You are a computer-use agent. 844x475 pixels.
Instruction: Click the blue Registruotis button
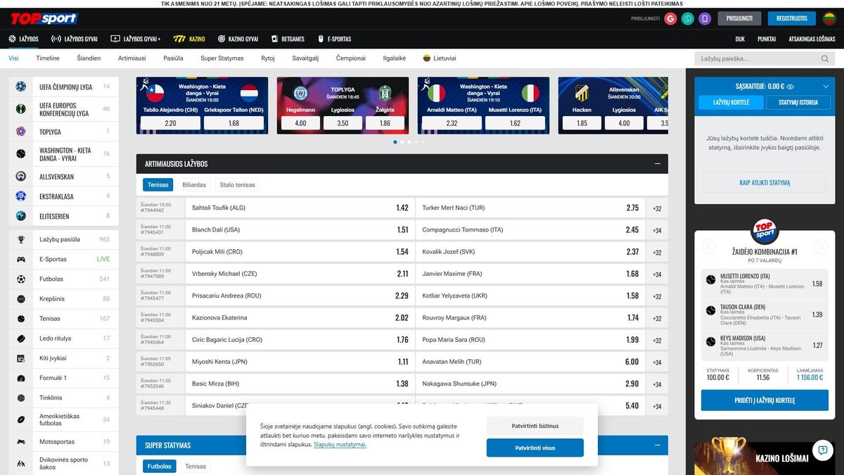point(792,18)
